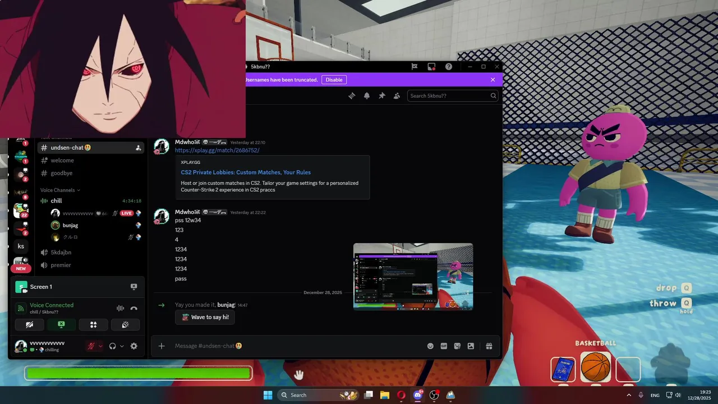Select the empty third inventory slot
This screenshot has width=718, height=404.
click(x=628, y=370)
